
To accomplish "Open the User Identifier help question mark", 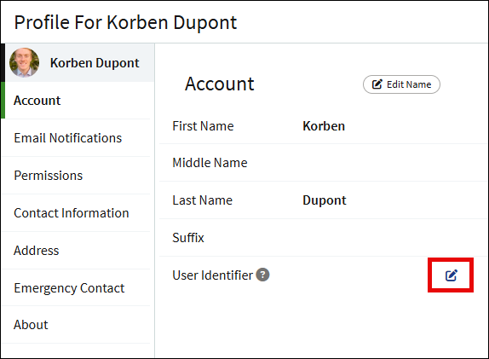I will (262, 275).
